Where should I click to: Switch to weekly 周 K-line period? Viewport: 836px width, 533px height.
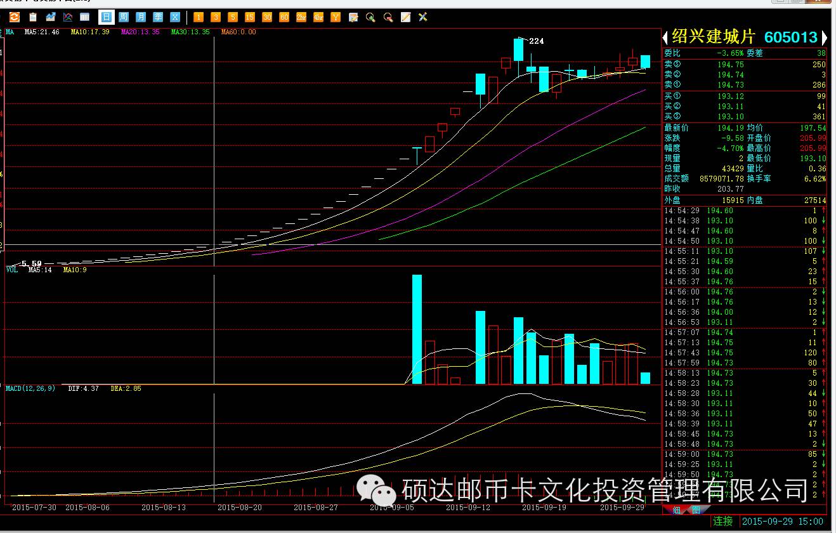click(124, 17)
